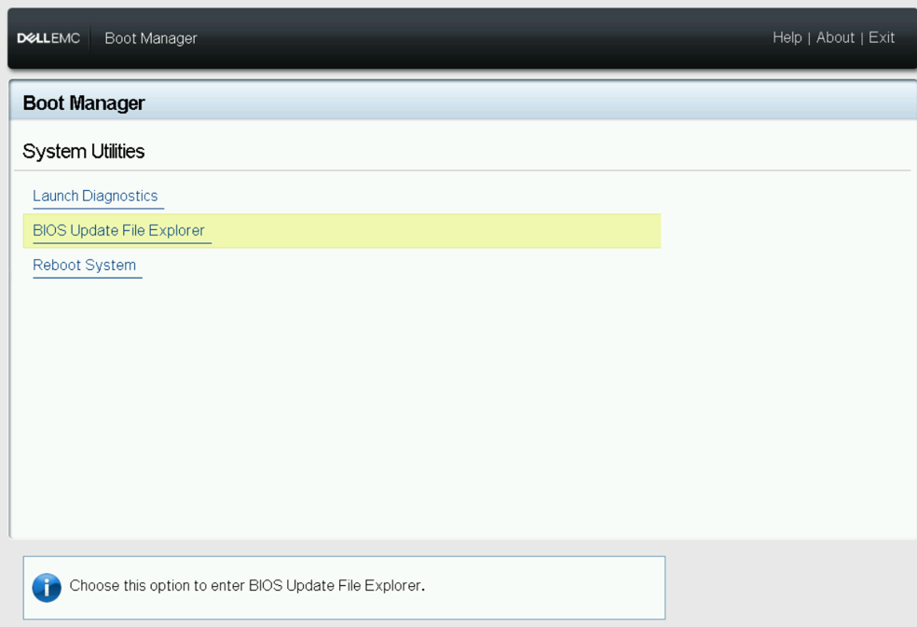Open Help documentation for Boot Manager
The image size is (917, 627).
[787, 37]
